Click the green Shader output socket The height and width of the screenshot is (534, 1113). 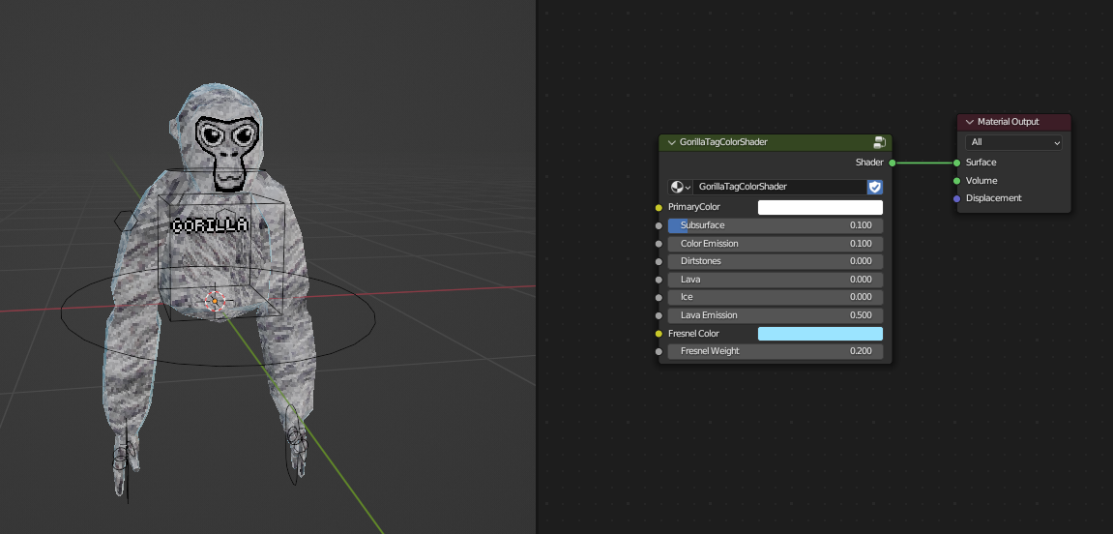coord(892,163)
